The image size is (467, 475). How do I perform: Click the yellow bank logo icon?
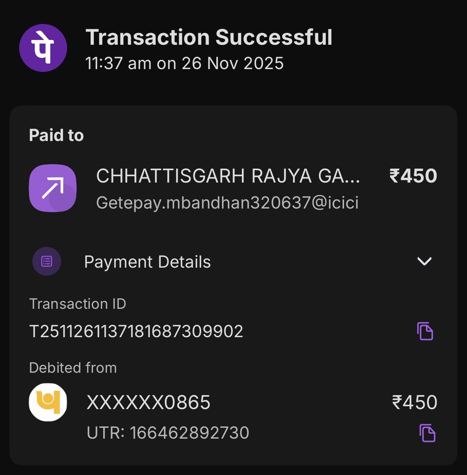click(x=48, y=402)
